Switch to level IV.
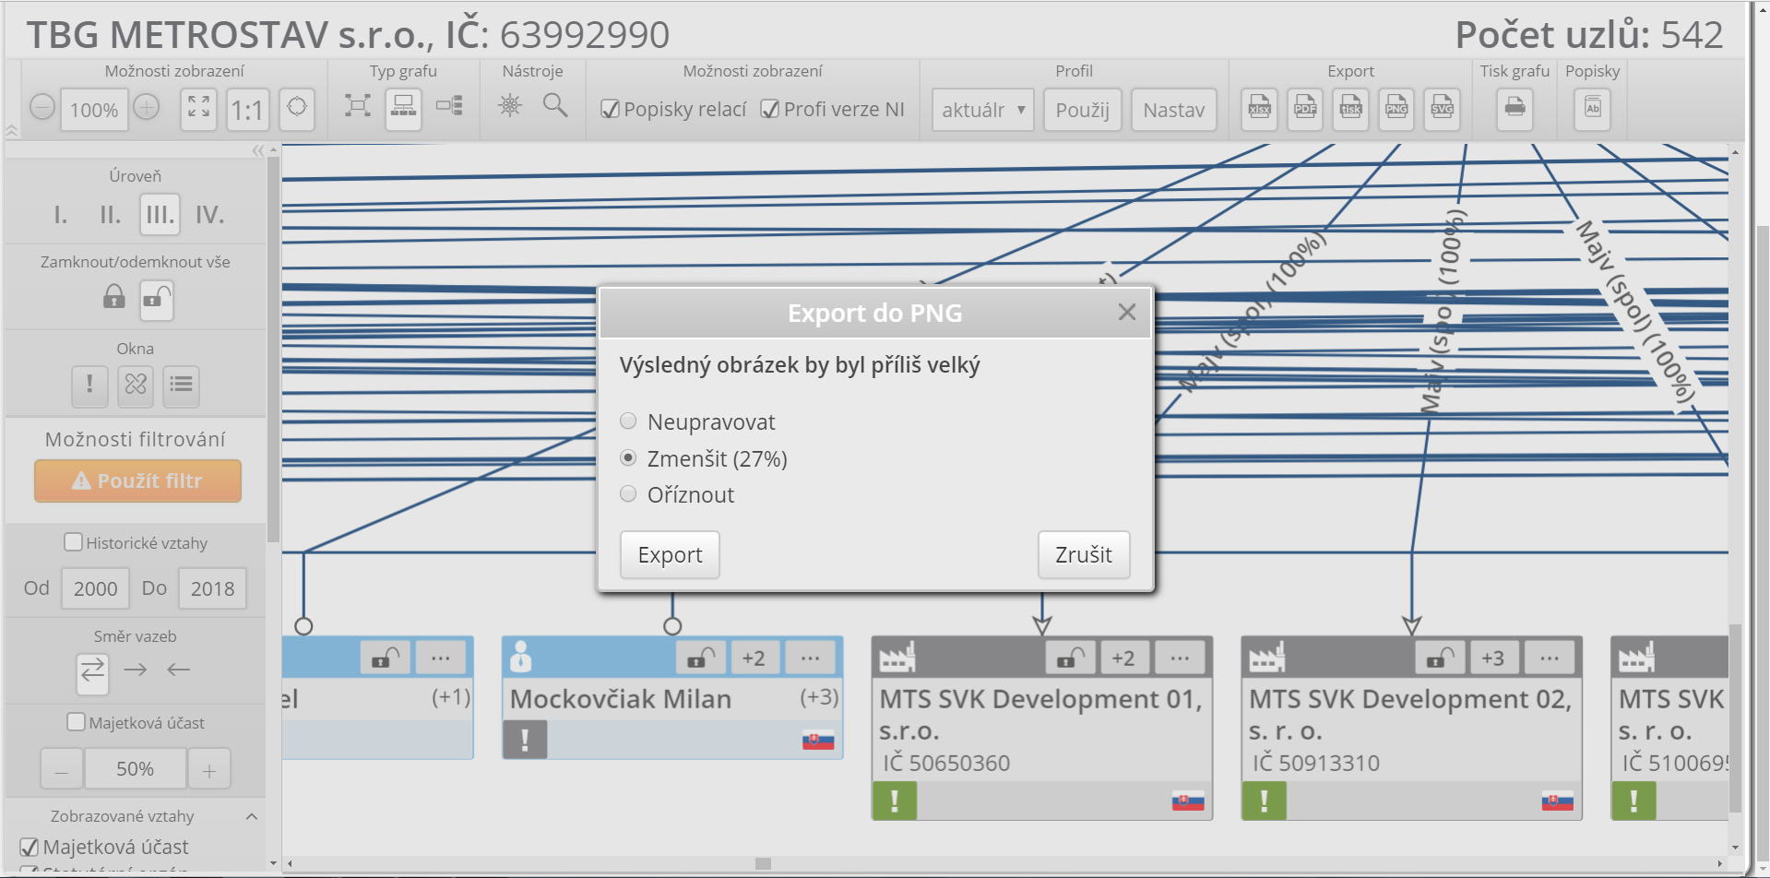1770x878 pixels. click(209, 215)
